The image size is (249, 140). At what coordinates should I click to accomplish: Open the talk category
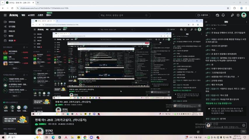click(x=15, y=58)
